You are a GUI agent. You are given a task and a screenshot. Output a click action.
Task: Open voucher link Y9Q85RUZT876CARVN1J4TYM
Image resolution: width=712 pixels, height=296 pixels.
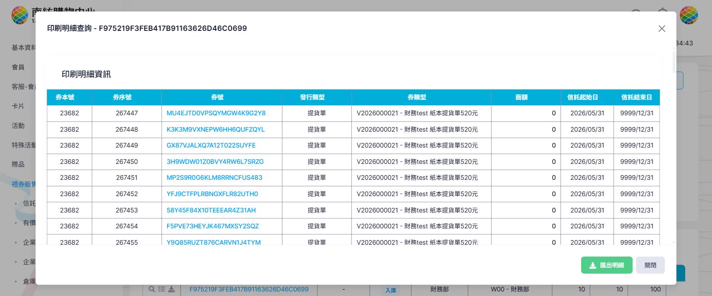pyautogui.click(x=214, y=242)
